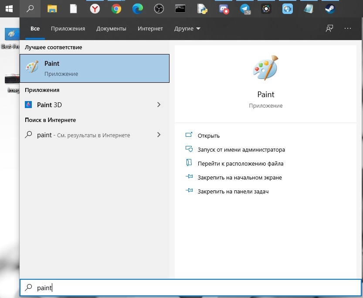Click 'Закрепить на панели задач'
363x298 pixels.
point(233,191)
